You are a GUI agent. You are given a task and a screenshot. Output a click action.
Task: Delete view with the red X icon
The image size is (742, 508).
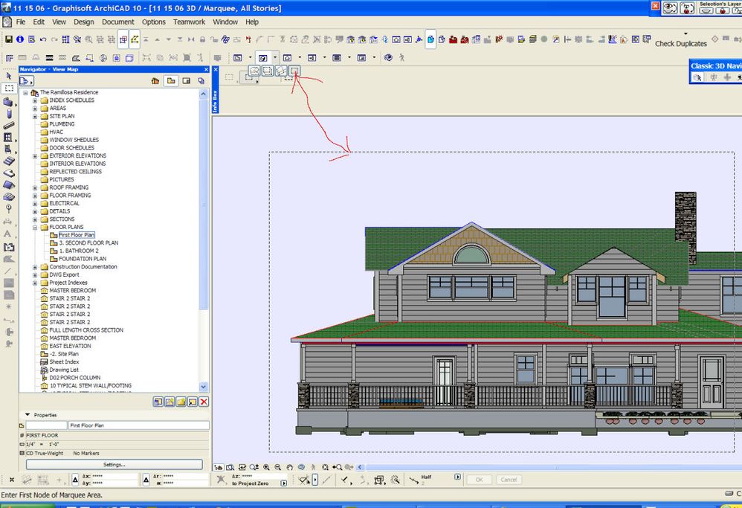click(x=204, y=402)
